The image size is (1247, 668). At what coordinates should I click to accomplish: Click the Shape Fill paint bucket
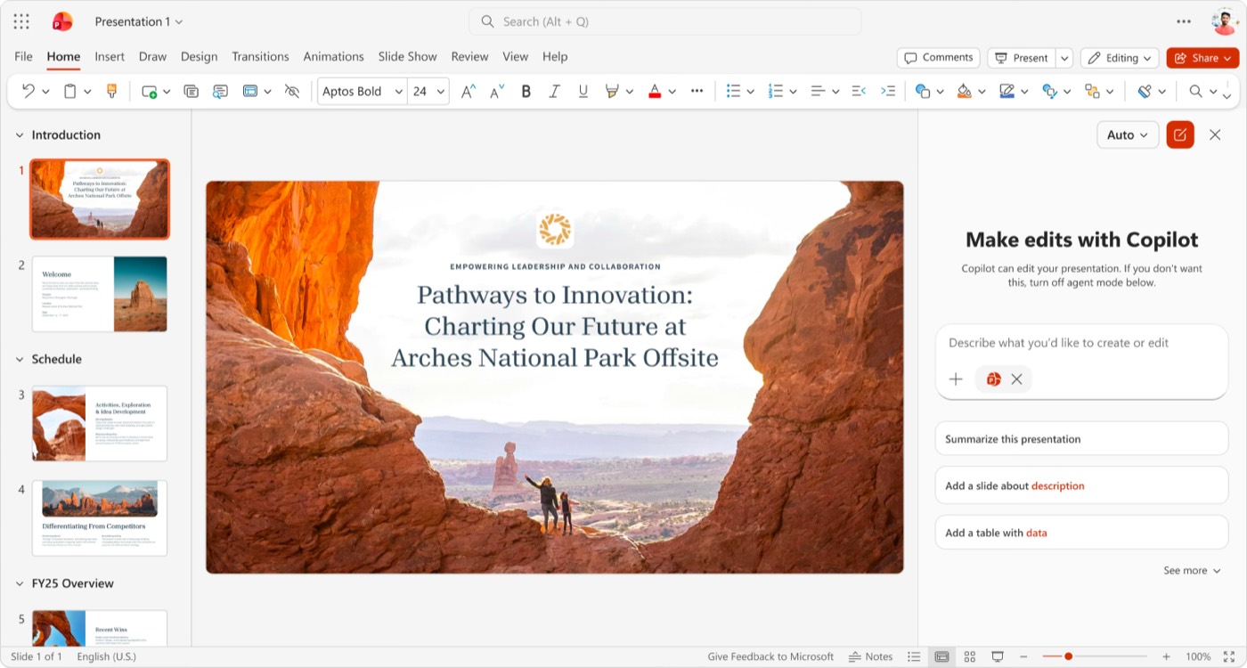coord(964,91)
